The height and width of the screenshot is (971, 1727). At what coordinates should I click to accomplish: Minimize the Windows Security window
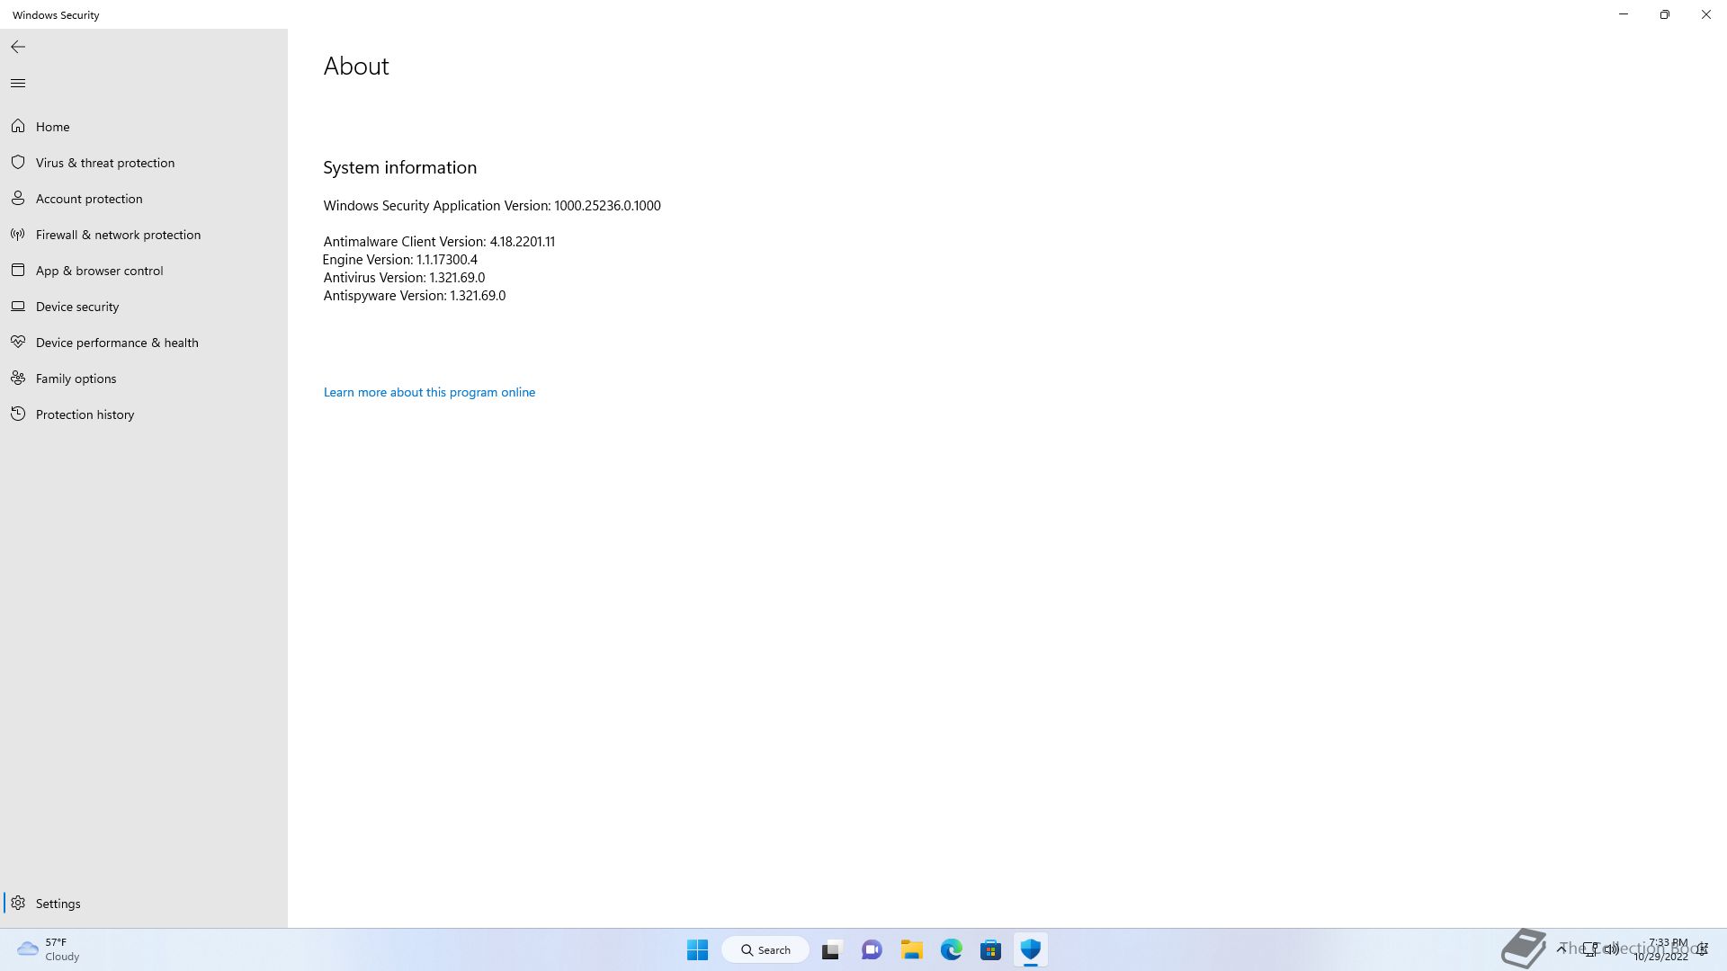(1624, 14)
